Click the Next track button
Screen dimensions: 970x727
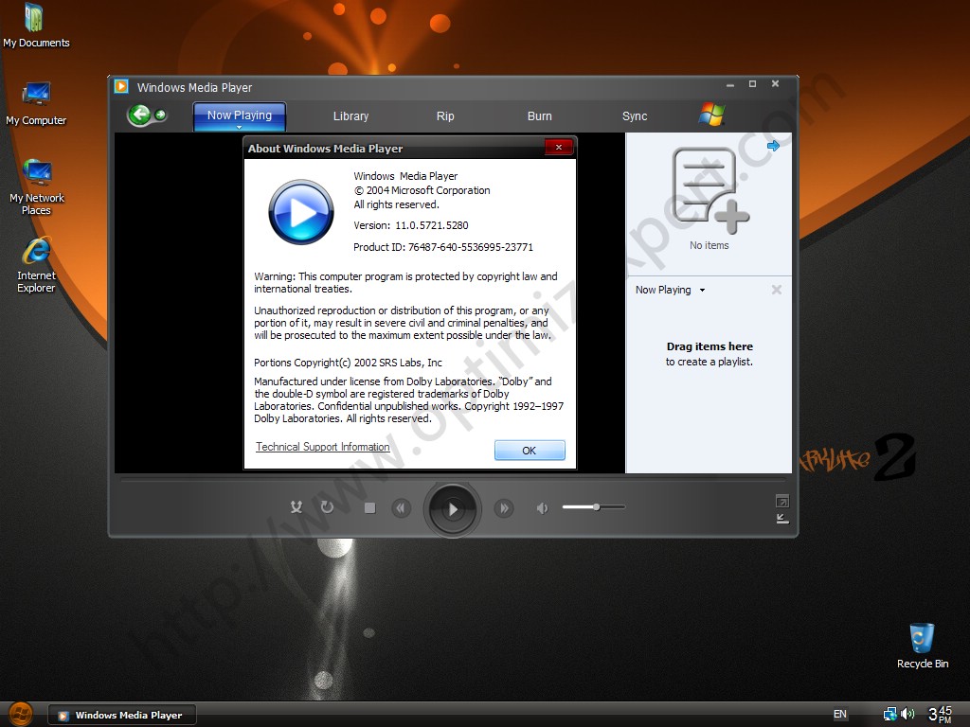click(504, 508)
